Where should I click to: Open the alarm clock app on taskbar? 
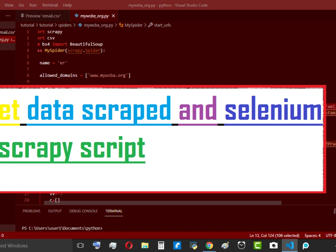coord(242,245)
